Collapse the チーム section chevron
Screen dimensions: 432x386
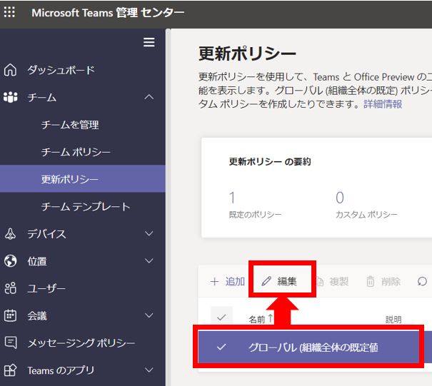click(149, 97)
